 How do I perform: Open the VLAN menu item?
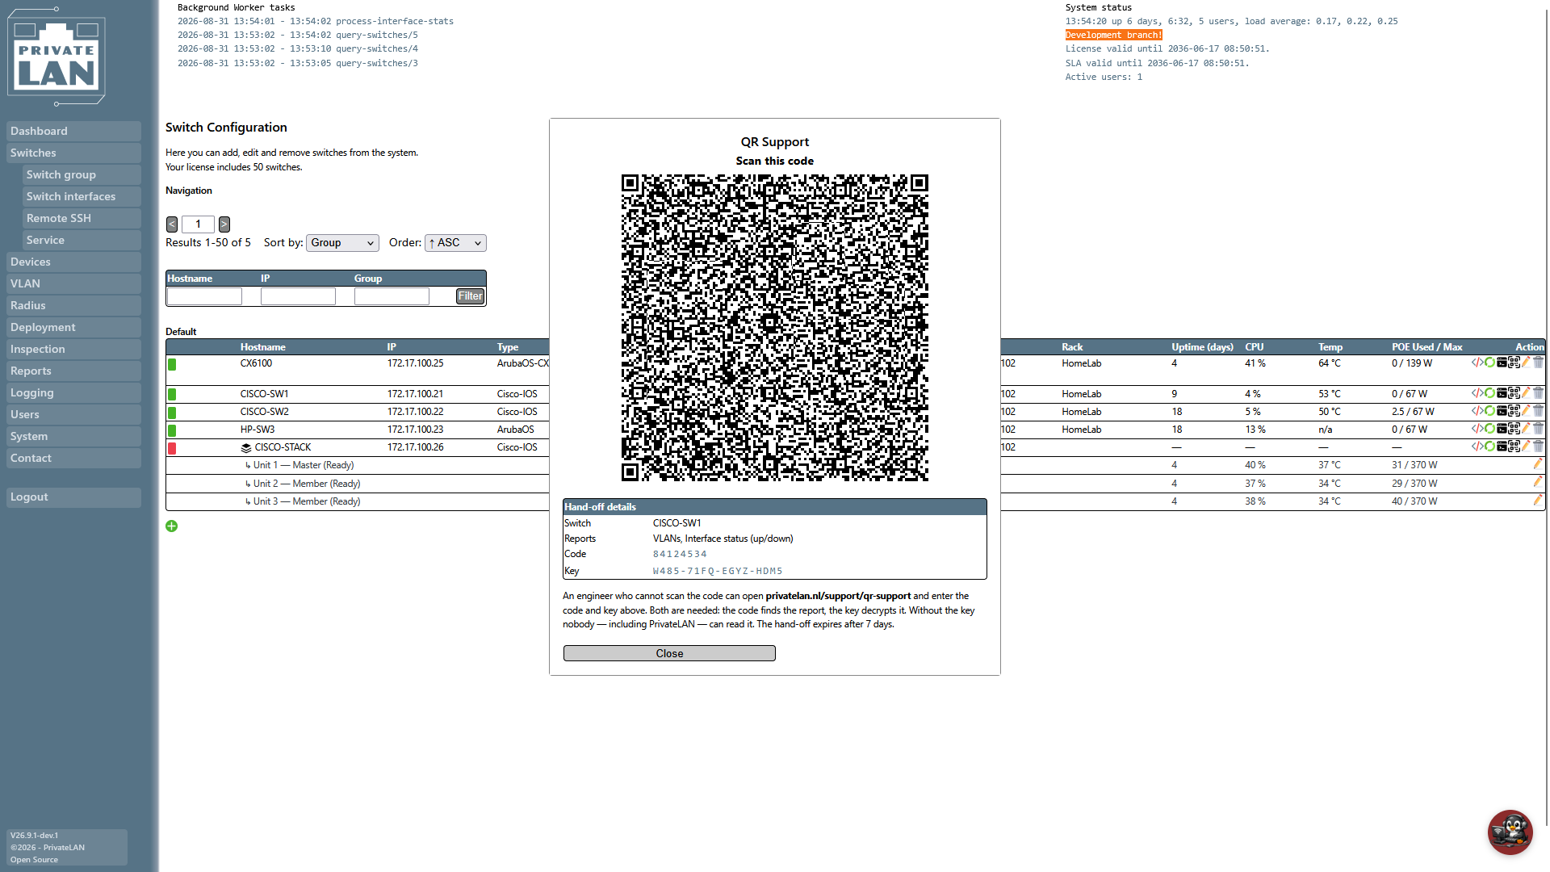point(73,283)
